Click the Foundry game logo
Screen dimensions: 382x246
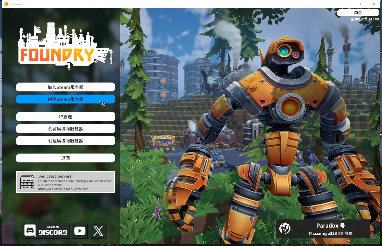65,46
